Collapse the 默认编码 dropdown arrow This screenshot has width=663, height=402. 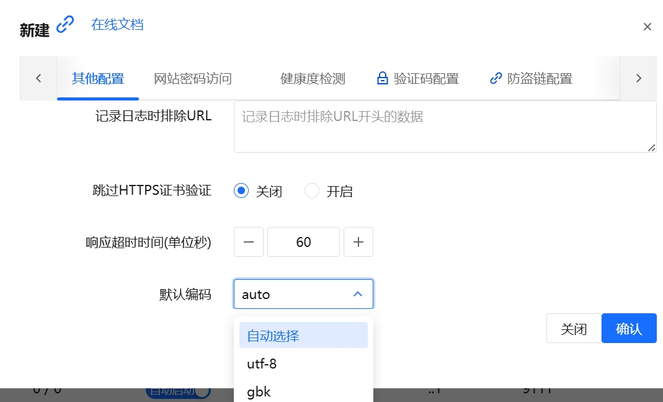pyautogui.click(x=358, y=293)
